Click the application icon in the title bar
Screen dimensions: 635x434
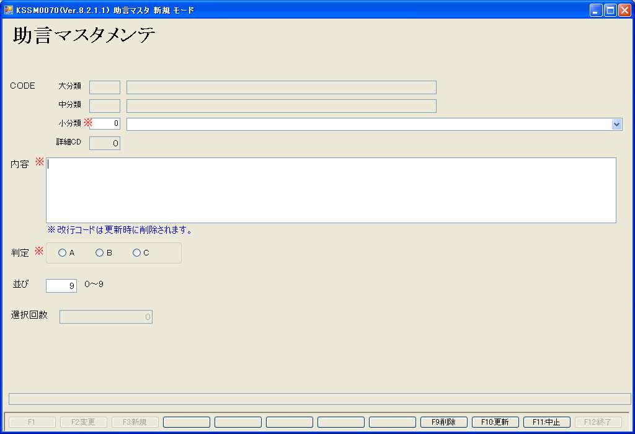point(9,10)
